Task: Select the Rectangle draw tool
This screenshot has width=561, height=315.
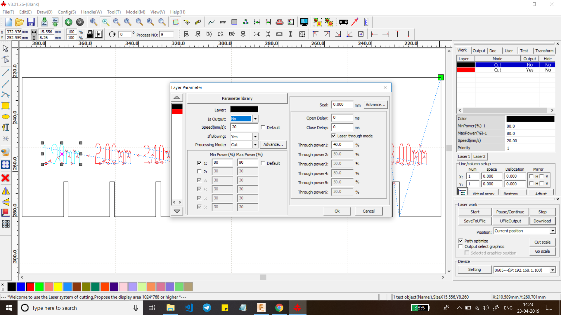Action: point(6,106)
